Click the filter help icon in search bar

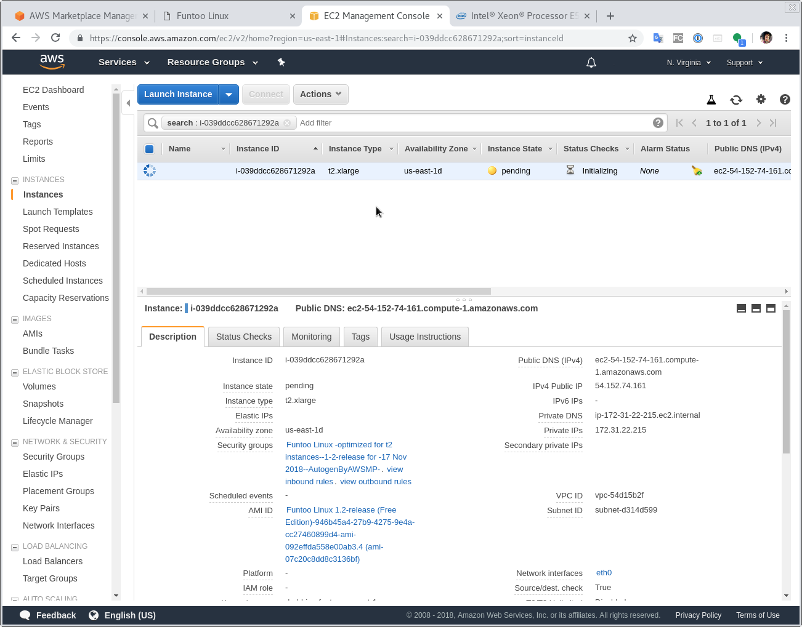(658, 122)
